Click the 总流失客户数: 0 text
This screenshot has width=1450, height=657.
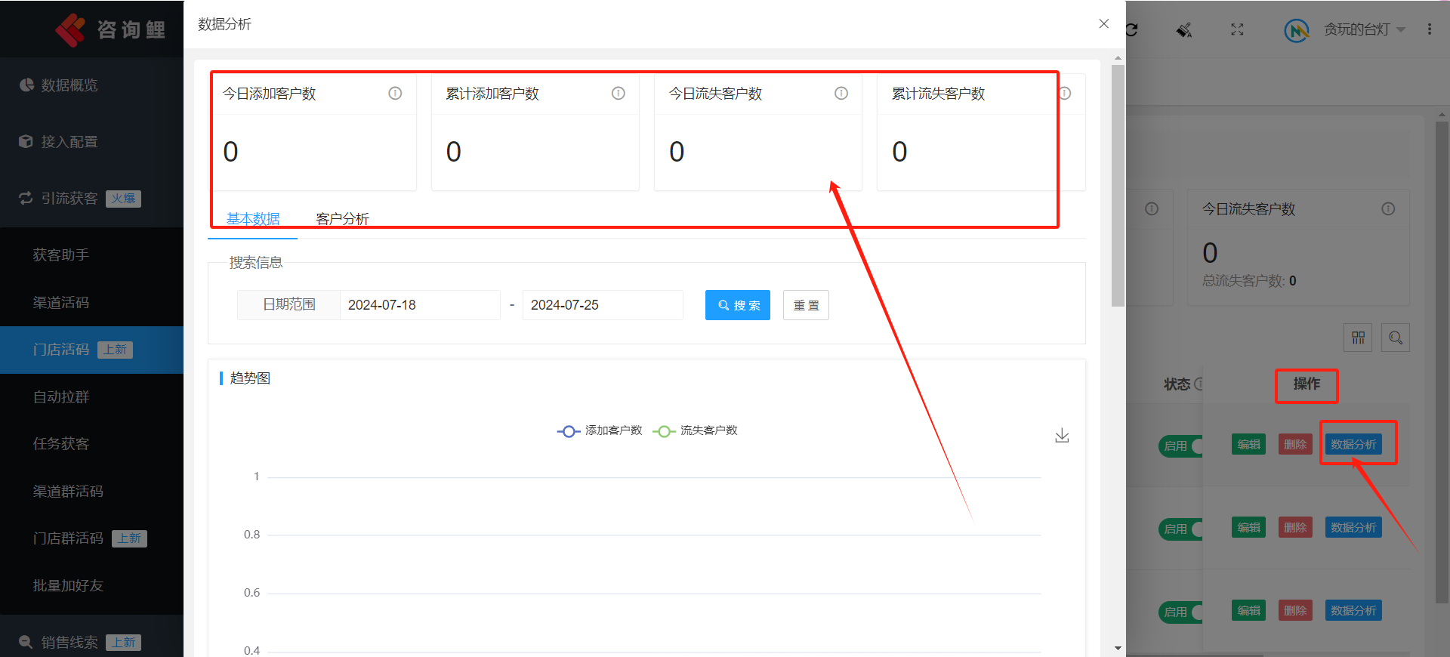(x=1249, y=281)
